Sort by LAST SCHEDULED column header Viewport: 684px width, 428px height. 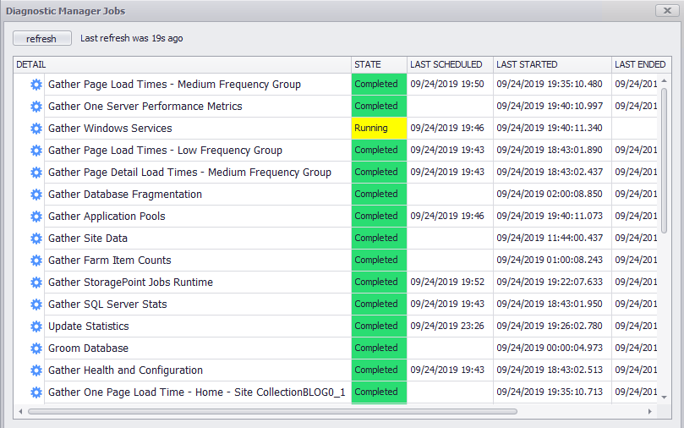[450, 64]
